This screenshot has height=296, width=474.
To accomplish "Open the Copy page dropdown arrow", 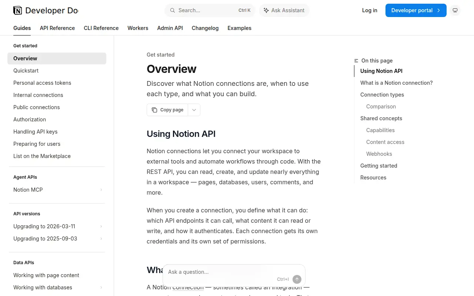I will [194, 110].
